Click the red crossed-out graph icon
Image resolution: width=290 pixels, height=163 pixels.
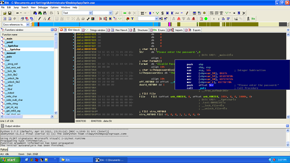click(193, 19)
